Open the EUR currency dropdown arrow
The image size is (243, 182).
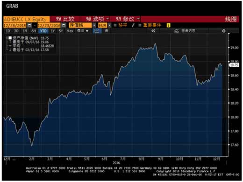(110, 25)
